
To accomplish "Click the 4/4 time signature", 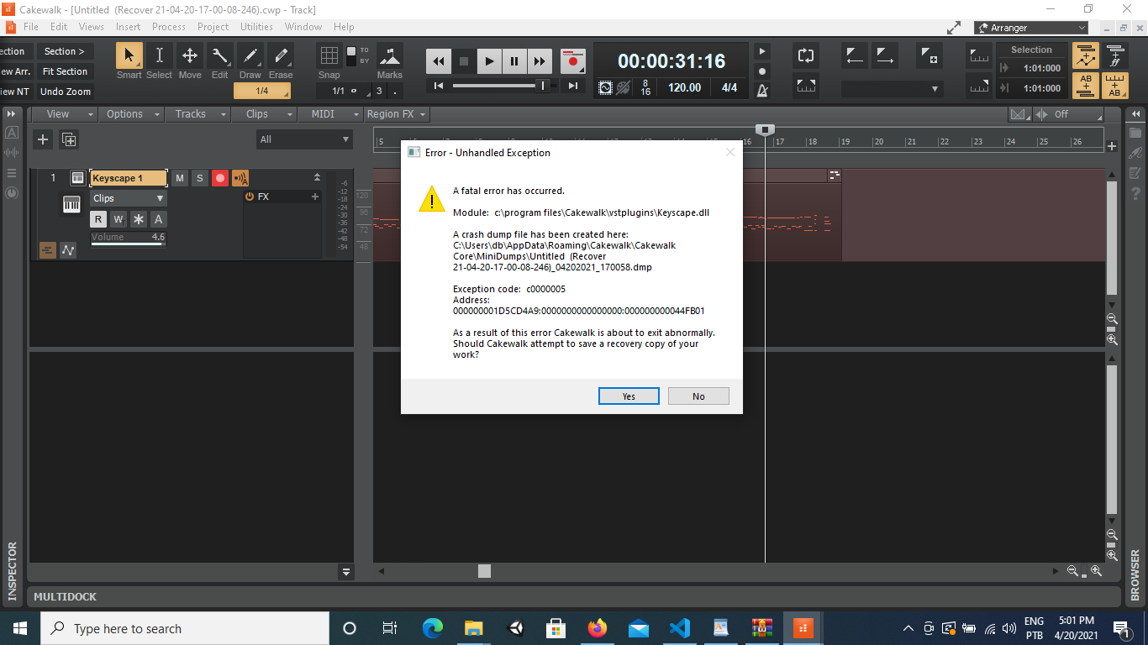I will click(729, 87).
